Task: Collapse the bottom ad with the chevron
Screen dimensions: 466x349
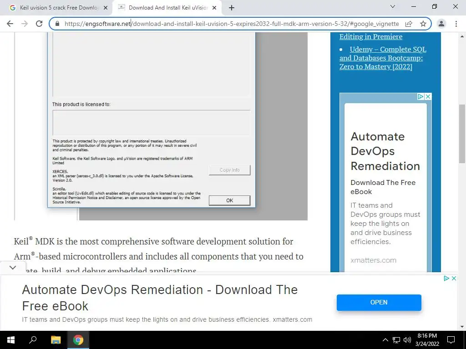Action: [x=13, y=267]
